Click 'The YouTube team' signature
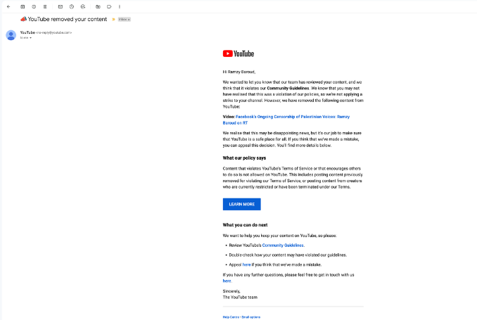 click(x=240, y=297)
